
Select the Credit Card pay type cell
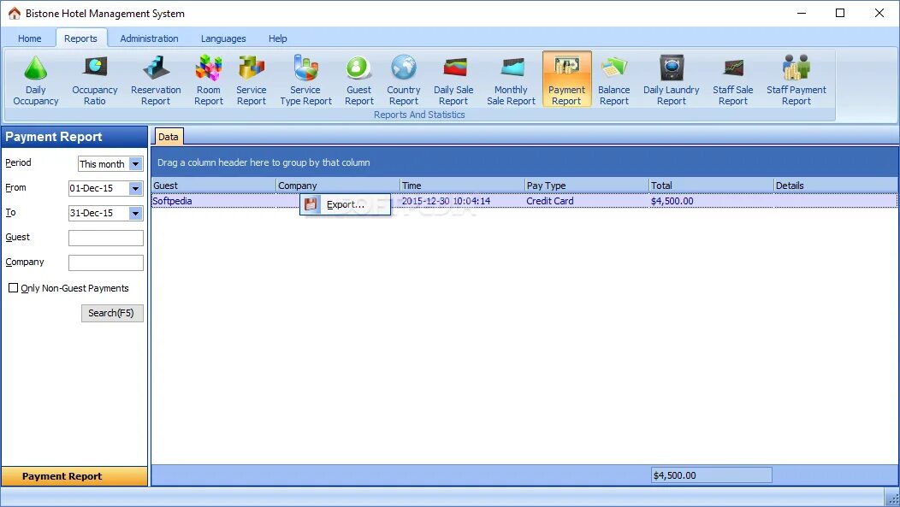coord(587,201)
